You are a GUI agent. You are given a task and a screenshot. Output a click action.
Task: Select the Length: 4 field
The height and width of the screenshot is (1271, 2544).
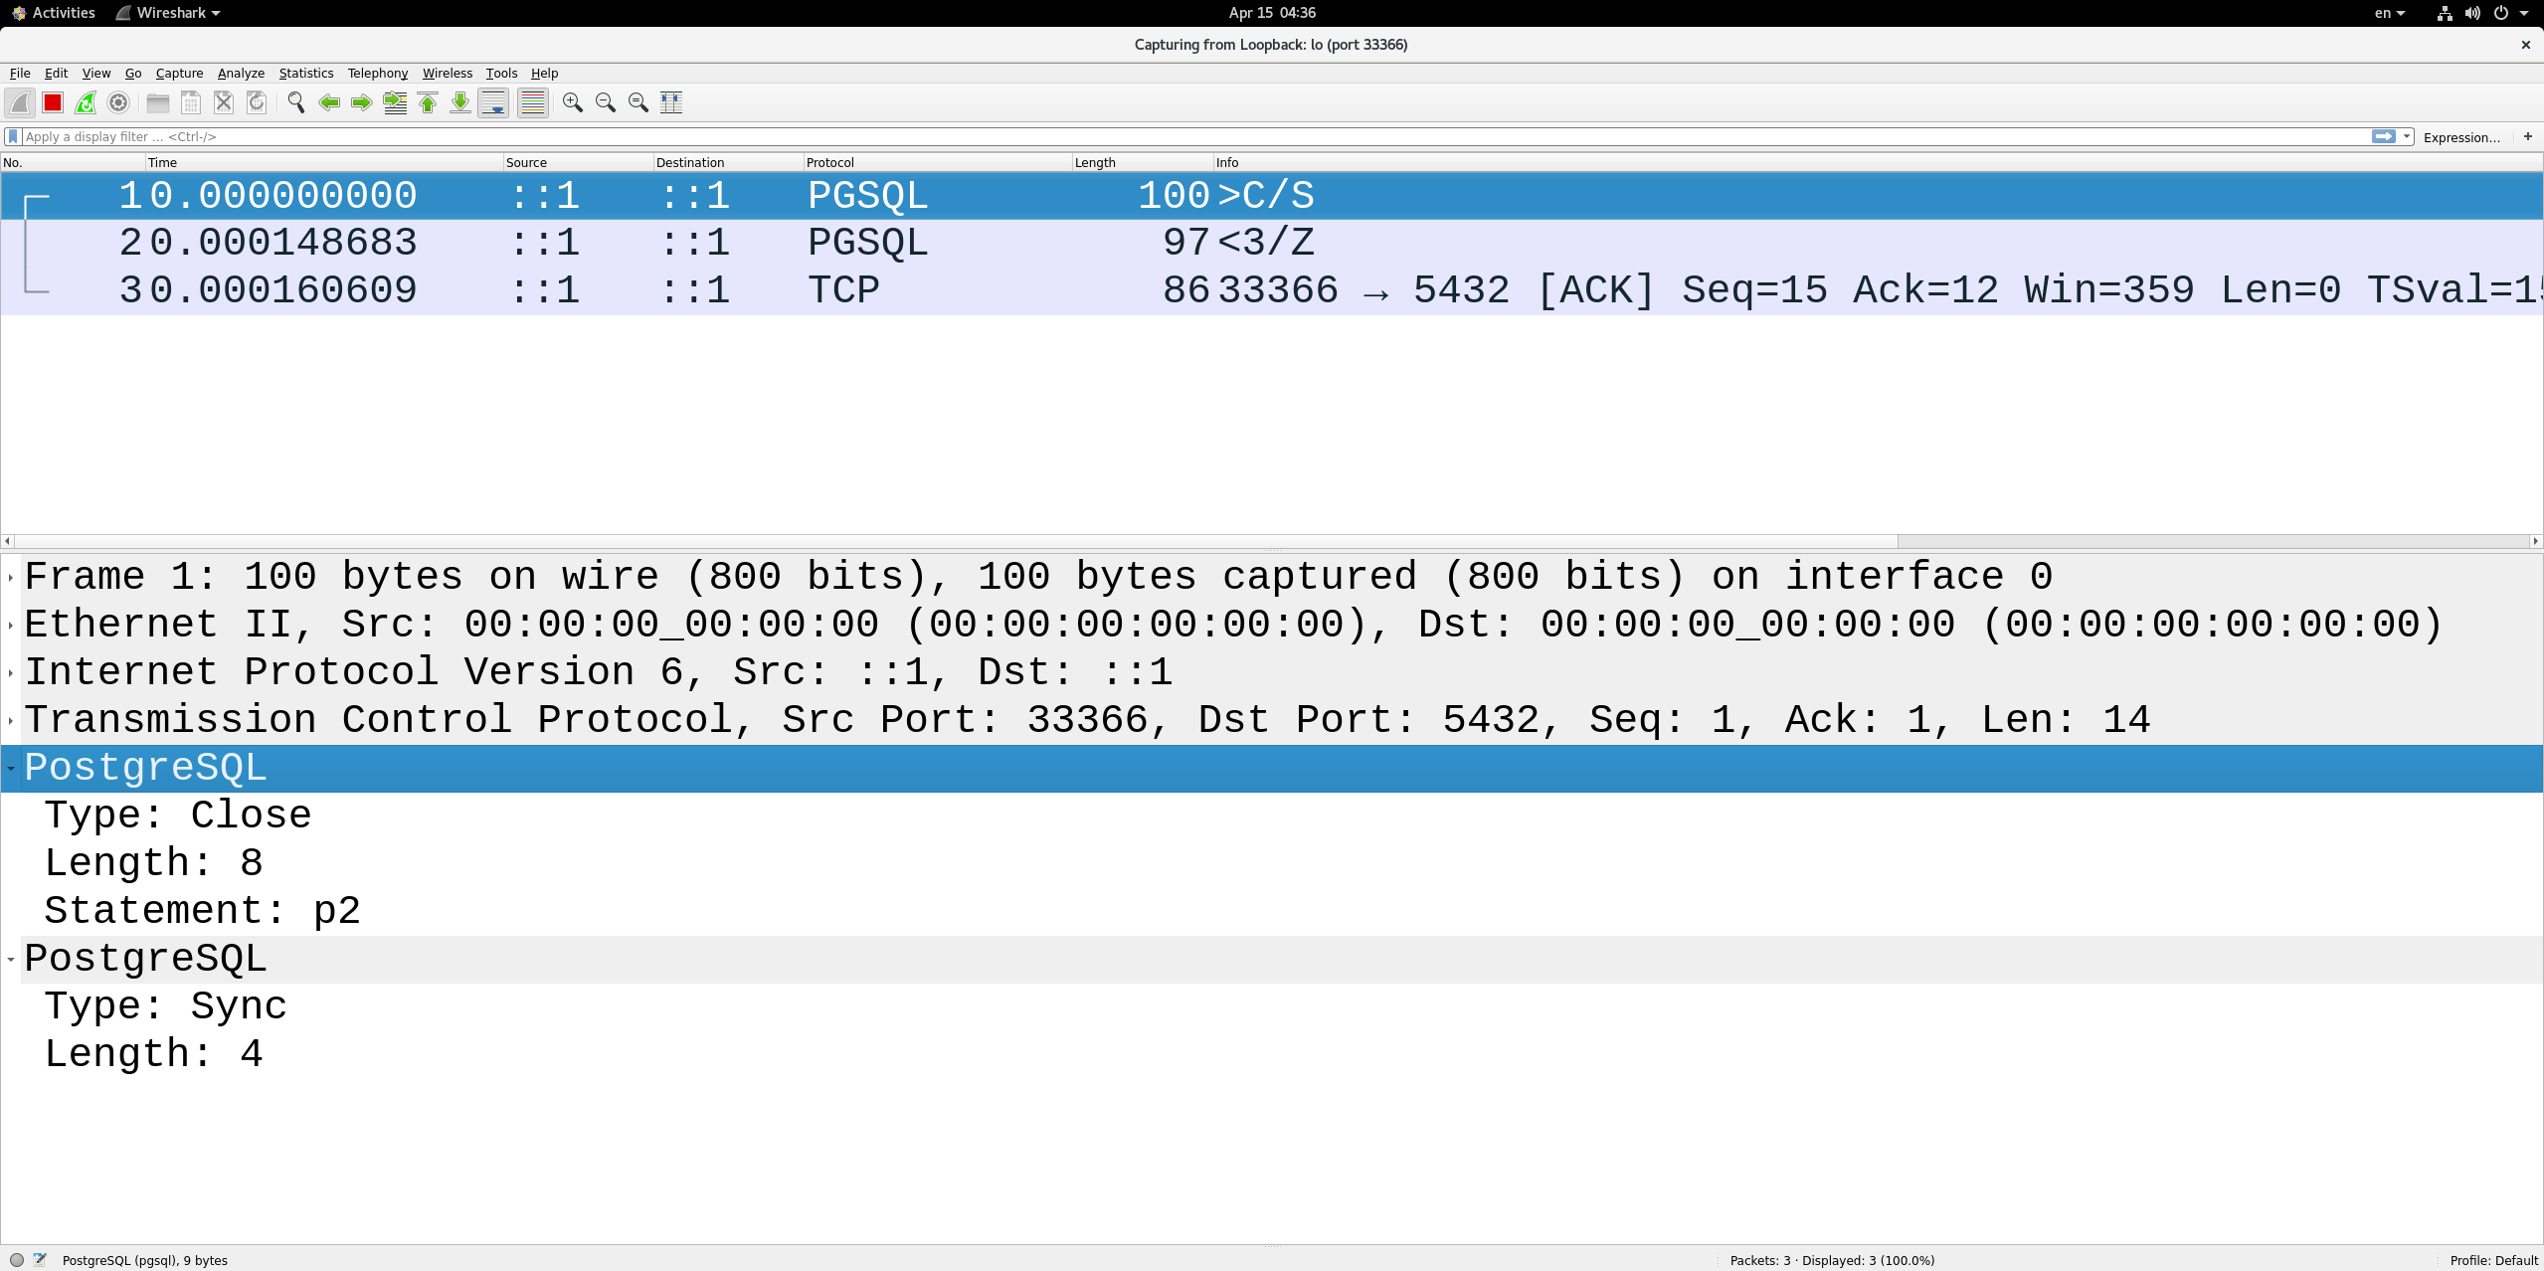[153, 1054]
